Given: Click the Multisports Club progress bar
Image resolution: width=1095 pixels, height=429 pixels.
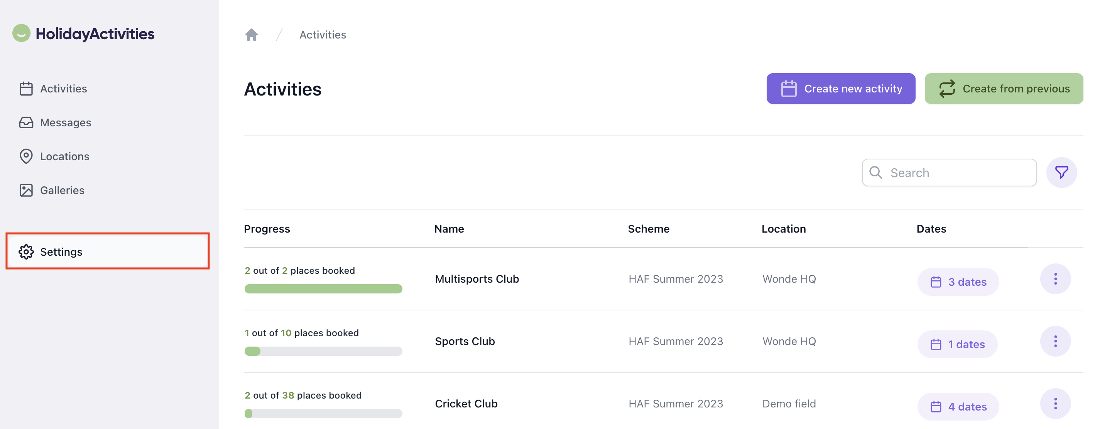Looking at the screenshot, I should click(x=323, y=289).
